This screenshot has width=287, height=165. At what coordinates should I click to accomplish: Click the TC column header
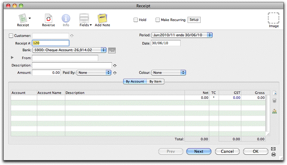click(x=214, y=93)
